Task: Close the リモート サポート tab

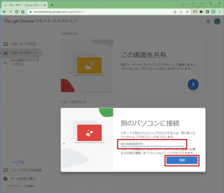Action: (x=45, y=5)
